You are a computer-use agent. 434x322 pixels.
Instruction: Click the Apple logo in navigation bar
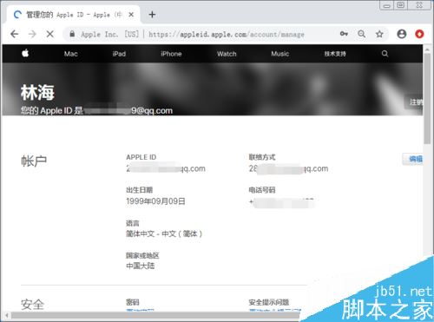tap(25, 53)
